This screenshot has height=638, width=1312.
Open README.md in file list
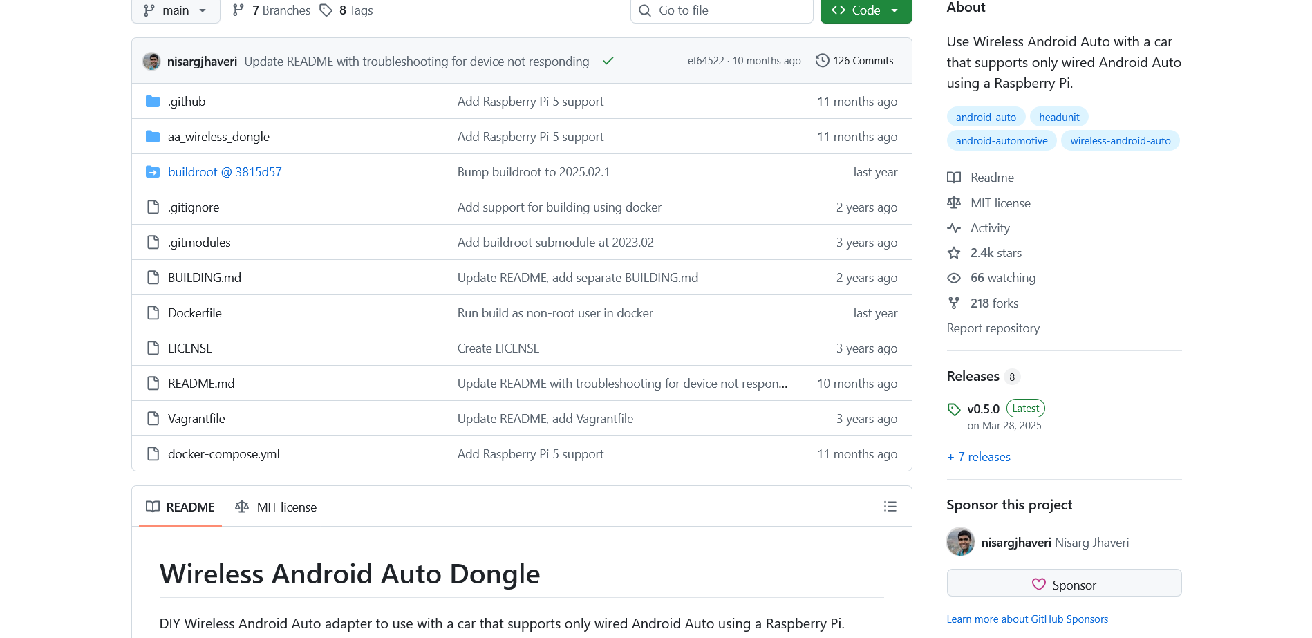tap(201, 384)
